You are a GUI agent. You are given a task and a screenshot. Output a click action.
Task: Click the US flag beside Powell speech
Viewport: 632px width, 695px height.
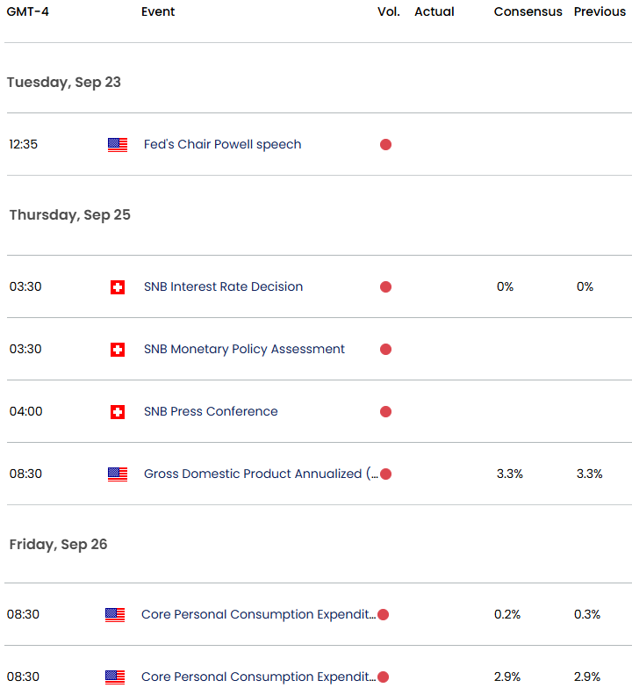118,145
